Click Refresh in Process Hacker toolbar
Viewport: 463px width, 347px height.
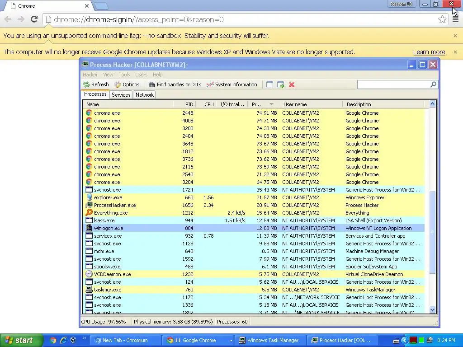tap(96, 84)
